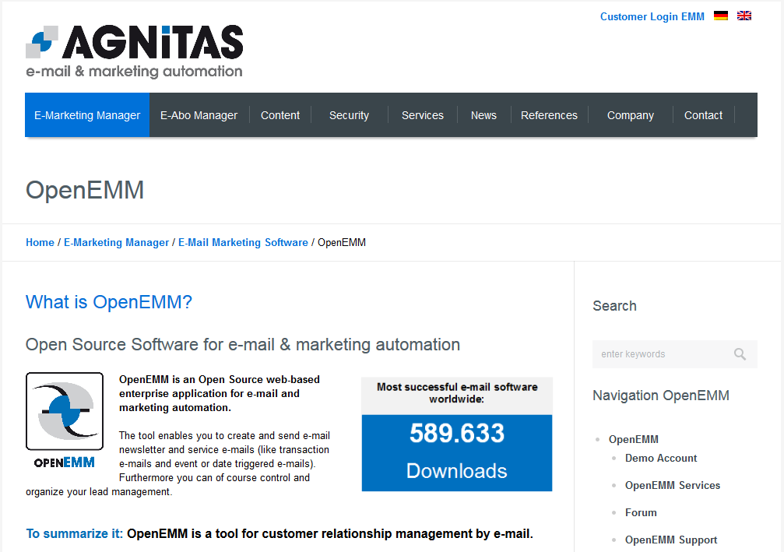Click the OpenEMM logo image
784x552 pixels.
(x=65, y=420)
